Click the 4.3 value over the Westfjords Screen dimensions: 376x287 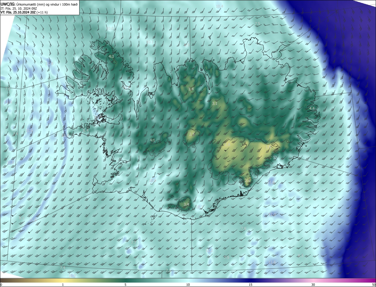(x=111, y=56)
